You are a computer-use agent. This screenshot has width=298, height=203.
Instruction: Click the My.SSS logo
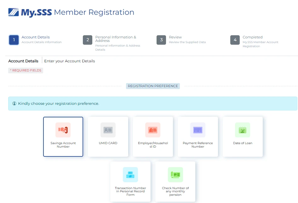[x=30, y=12]
